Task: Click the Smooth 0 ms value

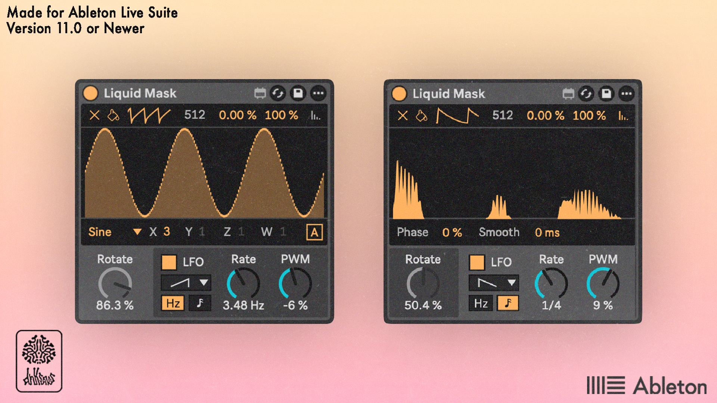Action: click(547, 232)
